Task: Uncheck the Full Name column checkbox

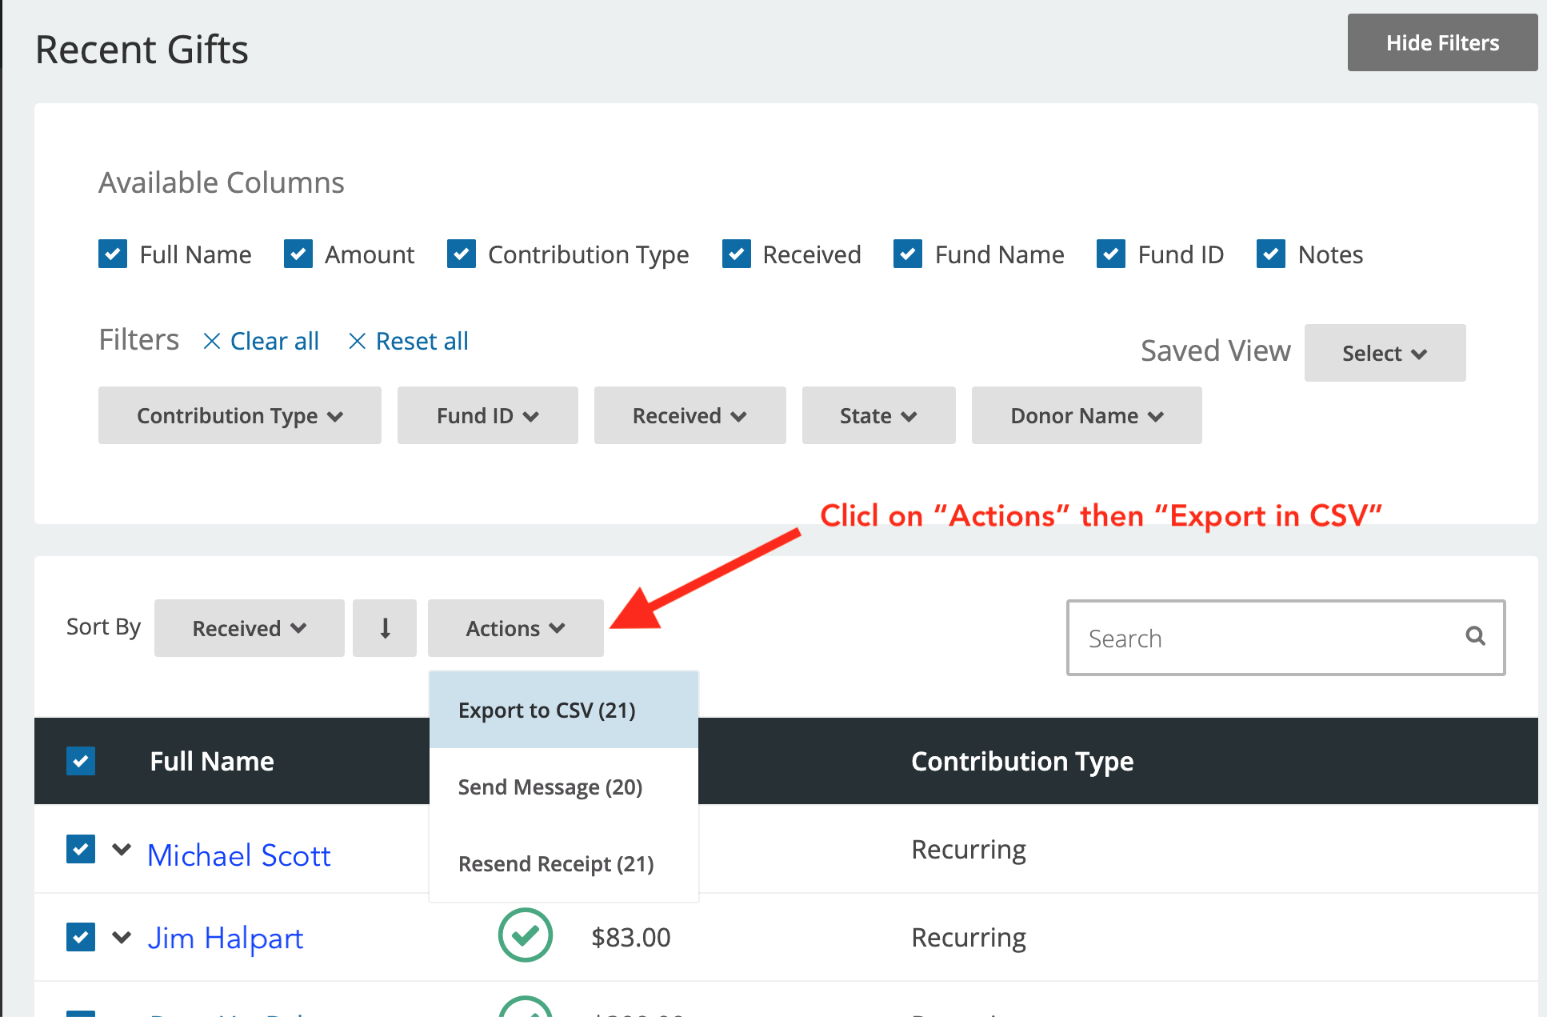Action: [x=113, y=254]
